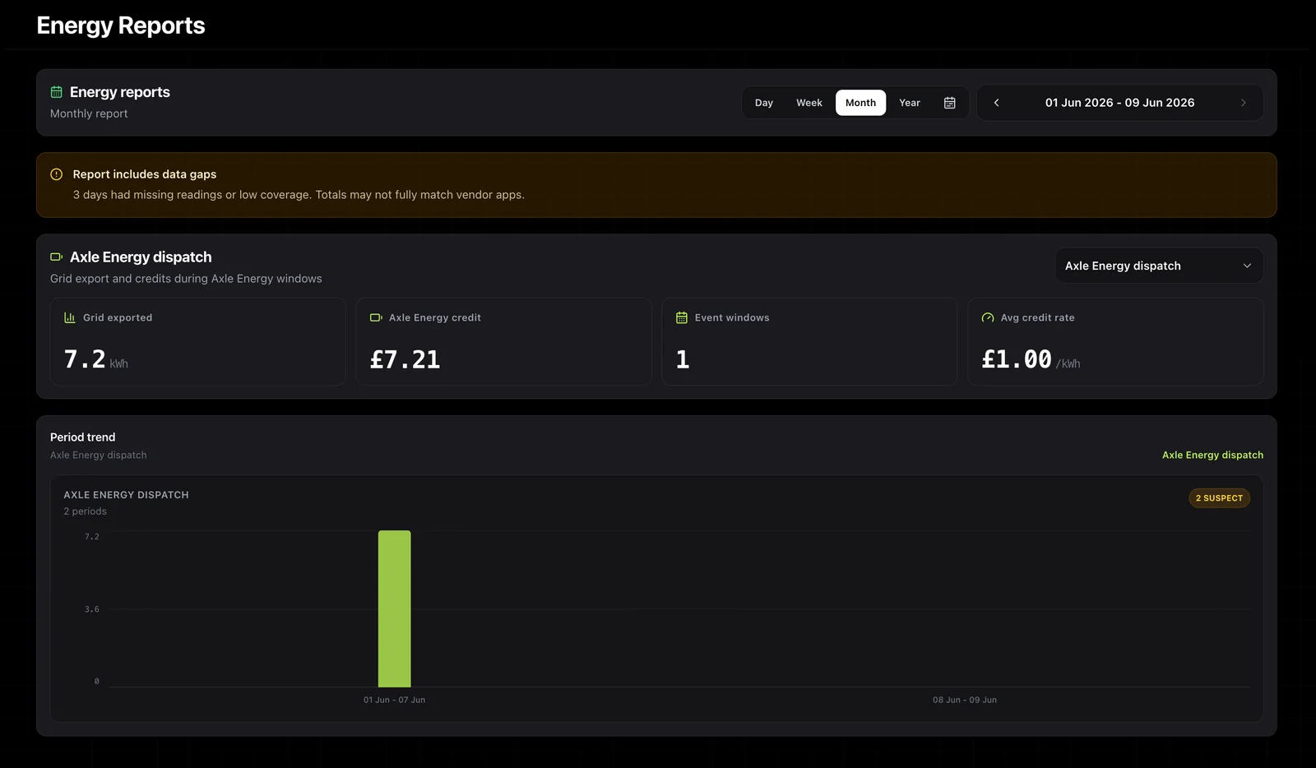Viewport: 1316px width, 768px height.
Task: Go to next period with right chevron
Action: tap(1243, 103)
